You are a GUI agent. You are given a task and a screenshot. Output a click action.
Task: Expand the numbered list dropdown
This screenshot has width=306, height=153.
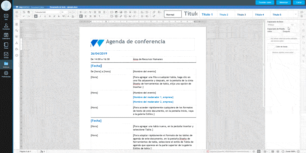pos(88,12)
